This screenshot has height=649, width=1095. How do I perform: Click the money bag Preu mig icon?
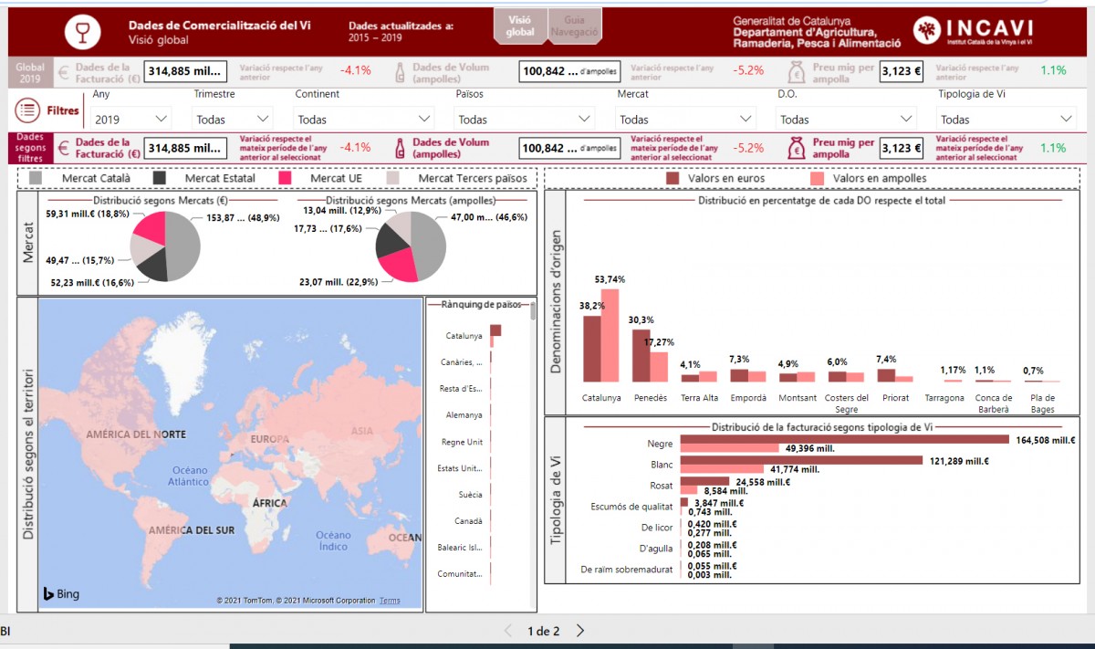tap(797, 149)
